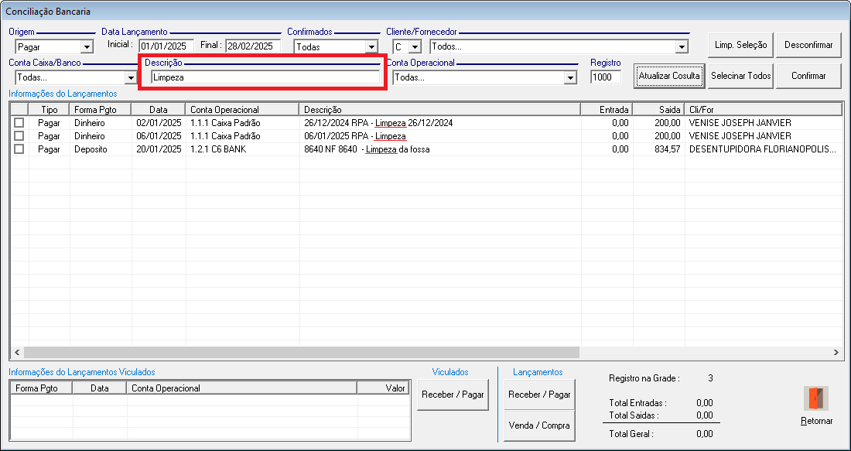Sort the grid by Saida column header
The width and height of the screenshot is (851, 451).
(658, 110)
